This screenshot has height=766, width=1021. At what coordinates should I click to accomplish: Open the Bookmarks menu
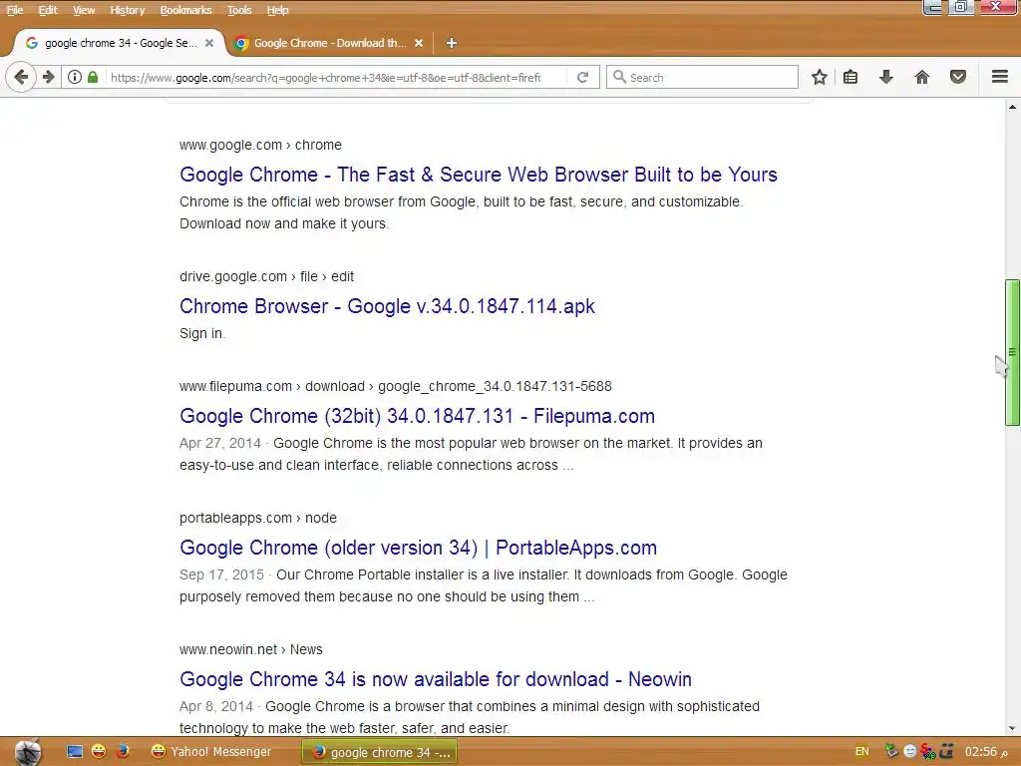click(185, 10)
